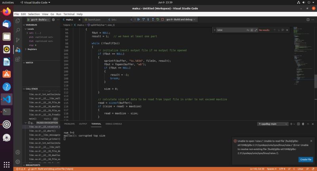Step out in the debug toolbar
This screenshot has width=317, height=171.
pos(153,19)
